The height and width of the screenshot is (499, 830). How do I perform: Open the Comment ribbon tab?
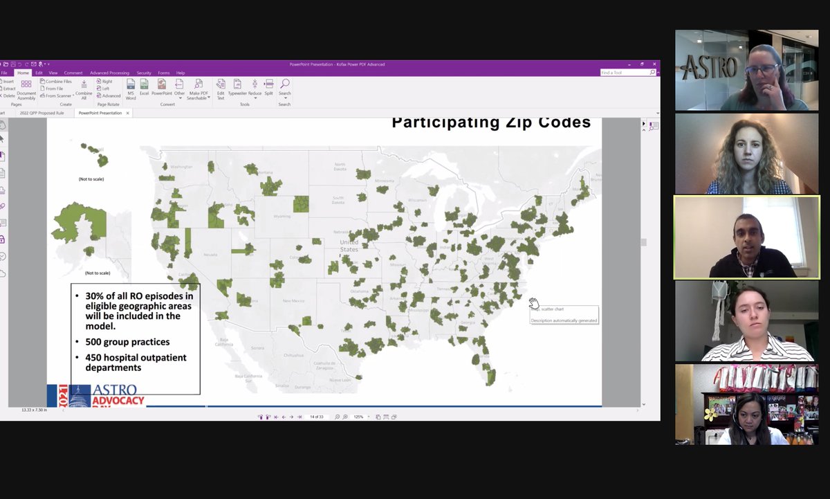point(73,73)
